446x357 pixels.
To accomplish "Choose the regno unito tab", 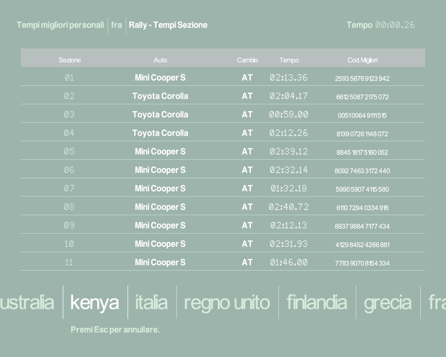I will (227, 302).
